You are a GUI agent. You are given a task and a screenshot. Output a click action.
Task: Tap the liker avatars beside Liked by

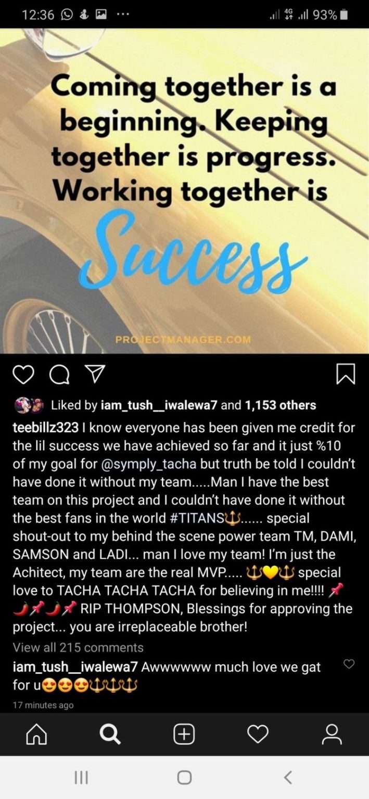tap(29, 405)
